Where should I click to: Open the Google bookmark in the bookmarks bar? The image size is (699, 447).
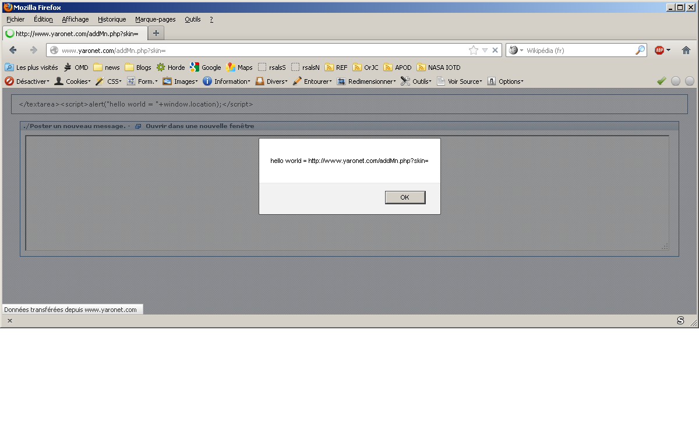click(x=206, y=68)
